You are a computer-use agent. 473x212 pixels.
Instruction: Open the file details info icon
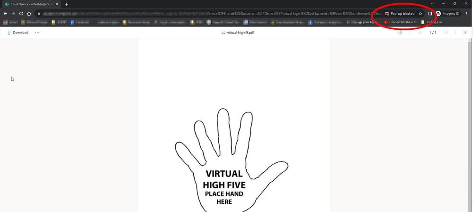pos(400,32)
